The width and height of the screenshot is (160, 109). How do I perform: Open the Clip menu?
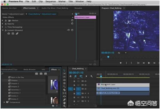pyautogui.click(x=41, y=1)
